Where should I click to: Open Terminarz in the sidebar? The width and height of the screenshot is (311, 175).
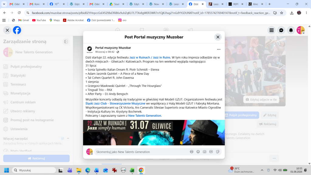tap(18, 84)
